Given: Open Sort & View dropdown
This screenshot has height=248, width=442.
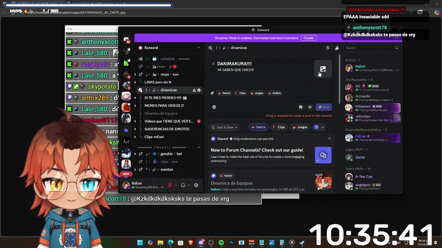Looking at the screenshot, I should point(224,127).
